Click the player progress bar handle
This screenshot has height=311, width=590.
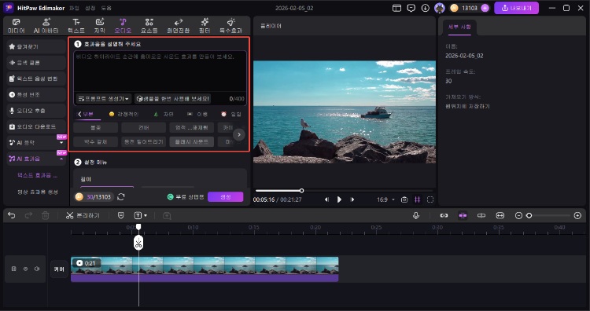(301, 190)
